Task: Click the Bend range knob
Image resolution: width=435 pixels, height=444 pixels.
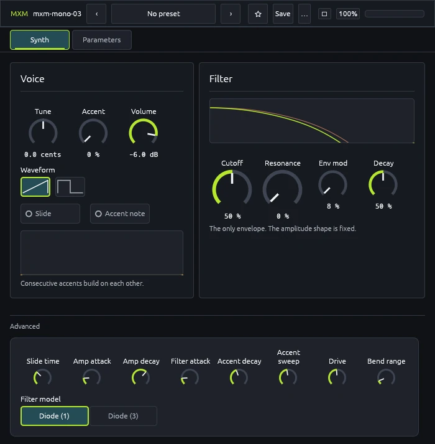Action: 387,377
